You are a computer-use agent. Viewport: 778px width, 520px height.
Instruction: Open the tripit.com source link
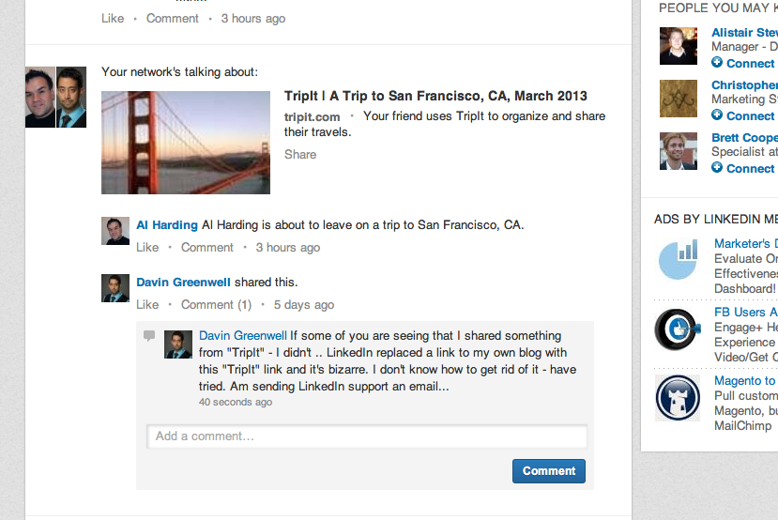pos(313,117)
